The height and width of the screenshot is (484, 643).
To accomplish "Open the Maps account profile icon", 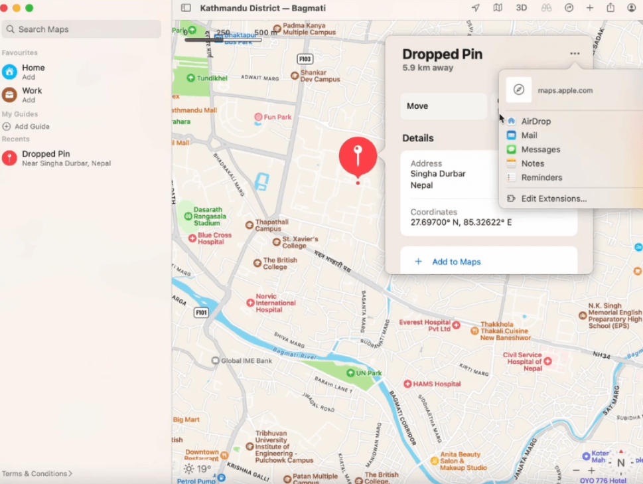I will pyautogui.click(x=631, y=8).
